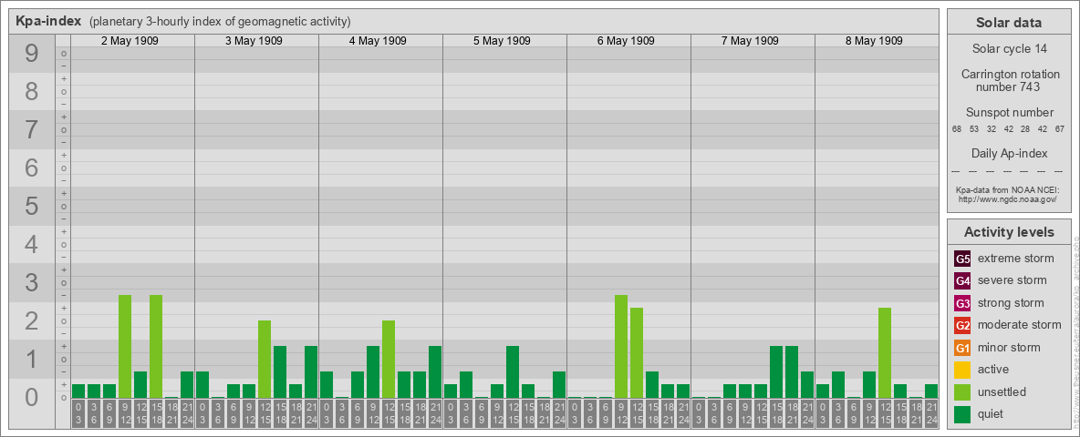The width and height of the screenshot is (1080, 437).
Task: Click the 12–15 unsettled bar on 3 May
Action: [x=265, y=360]
